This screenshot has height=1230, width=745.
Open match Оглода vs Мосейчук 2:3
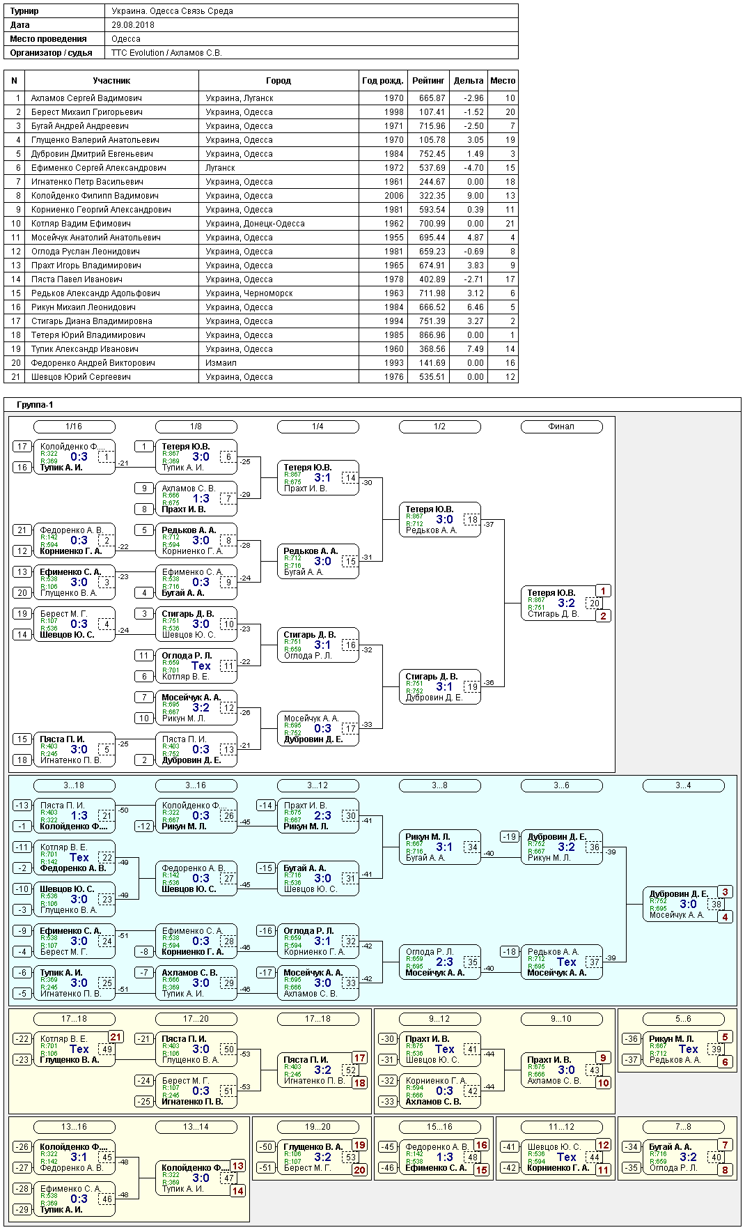439,962
